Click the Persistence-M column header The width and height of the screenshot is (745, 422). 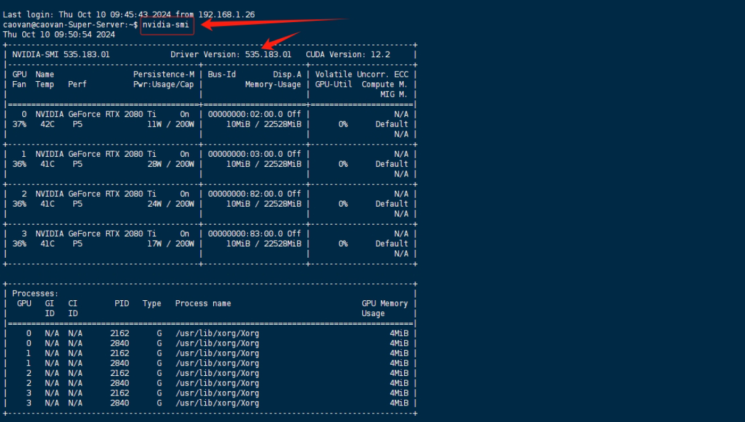click(x=163, y=74)
